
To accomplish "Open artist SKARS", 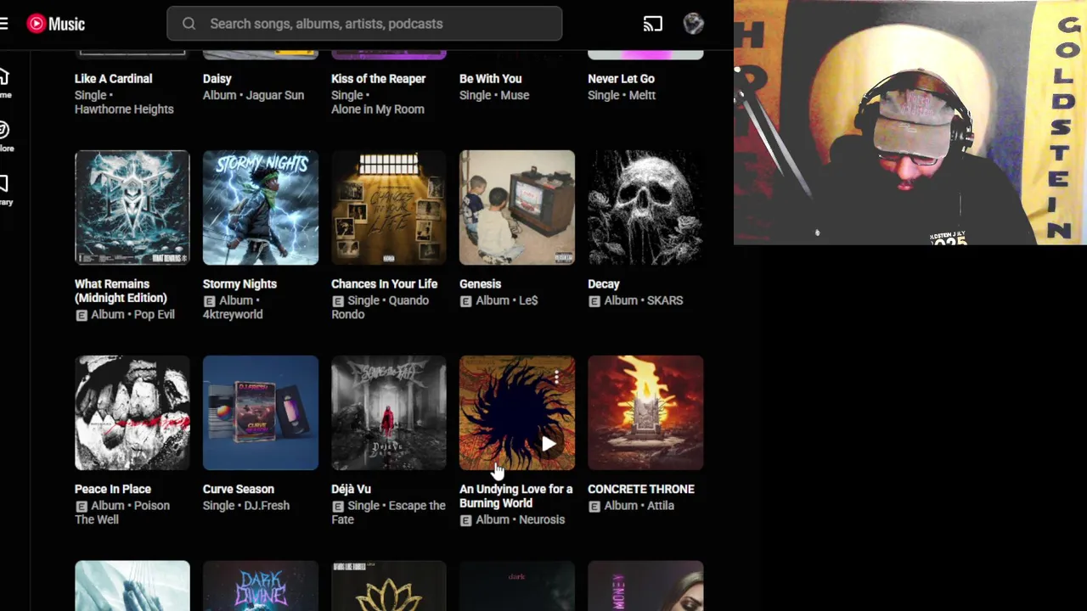I will 665,300.
